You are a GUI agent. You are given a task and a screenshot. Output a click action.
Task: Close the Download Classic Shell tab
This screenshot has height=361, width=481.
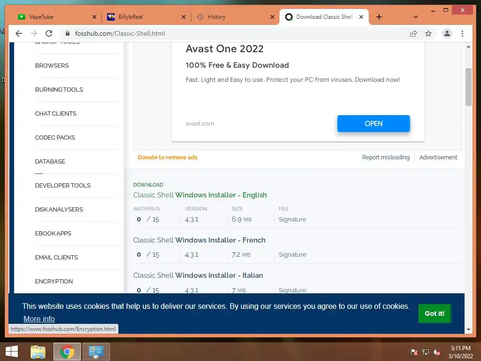(361, 17)
